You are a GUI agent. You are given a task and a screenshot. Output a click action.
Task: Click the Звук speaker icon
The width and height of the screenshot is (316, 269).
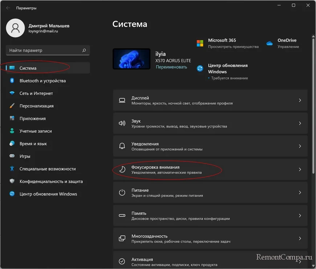pyautogui.click(x=122, y=123)
